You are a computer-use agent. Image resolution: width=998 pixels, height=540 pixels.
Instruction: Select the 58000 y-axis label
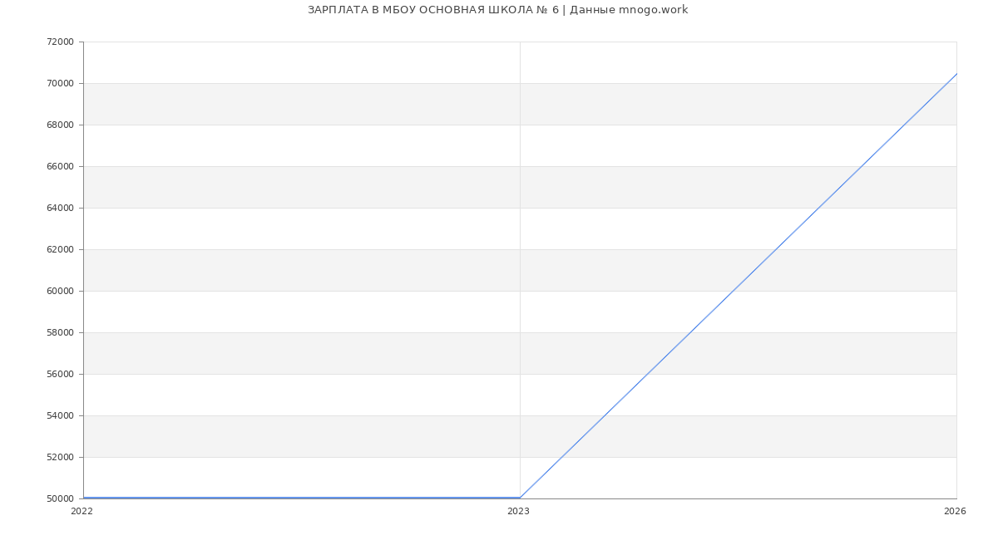(60, 333)
